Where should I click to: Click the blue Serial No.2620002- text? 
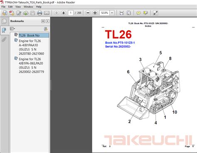(118, 46)
